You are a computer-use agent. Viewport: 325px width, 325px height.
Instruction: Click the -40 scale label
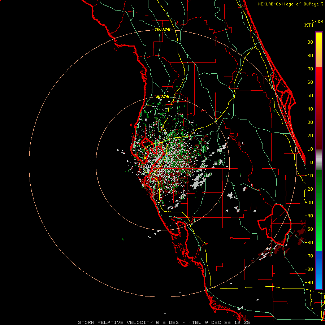point(309,216)
